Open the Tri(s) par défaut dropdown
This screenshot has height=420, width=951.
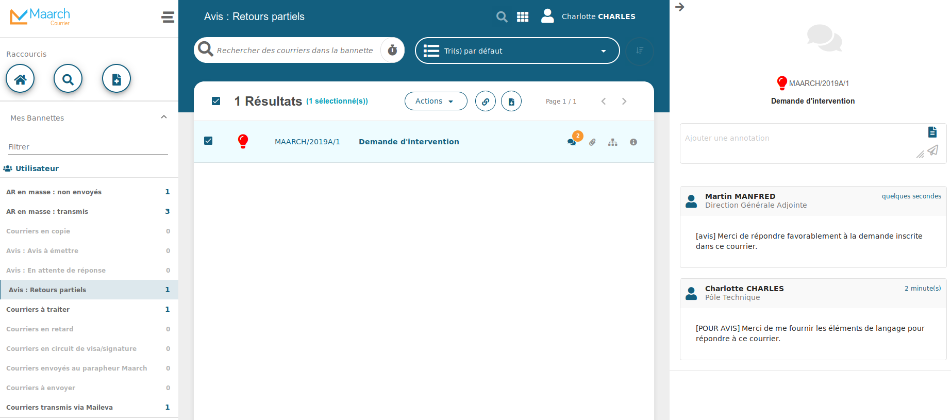click(x=517, y=51)
